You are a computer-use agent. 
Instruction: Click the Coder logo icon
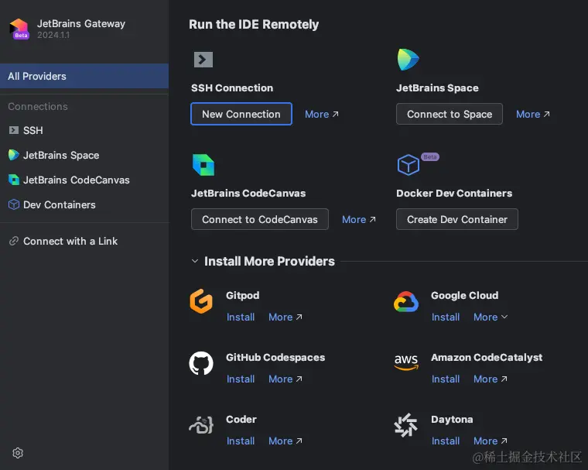tap(201, 425)
